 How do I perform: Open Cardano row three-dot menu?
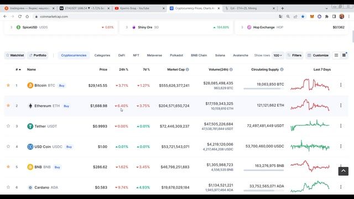[x=341, y=187]
